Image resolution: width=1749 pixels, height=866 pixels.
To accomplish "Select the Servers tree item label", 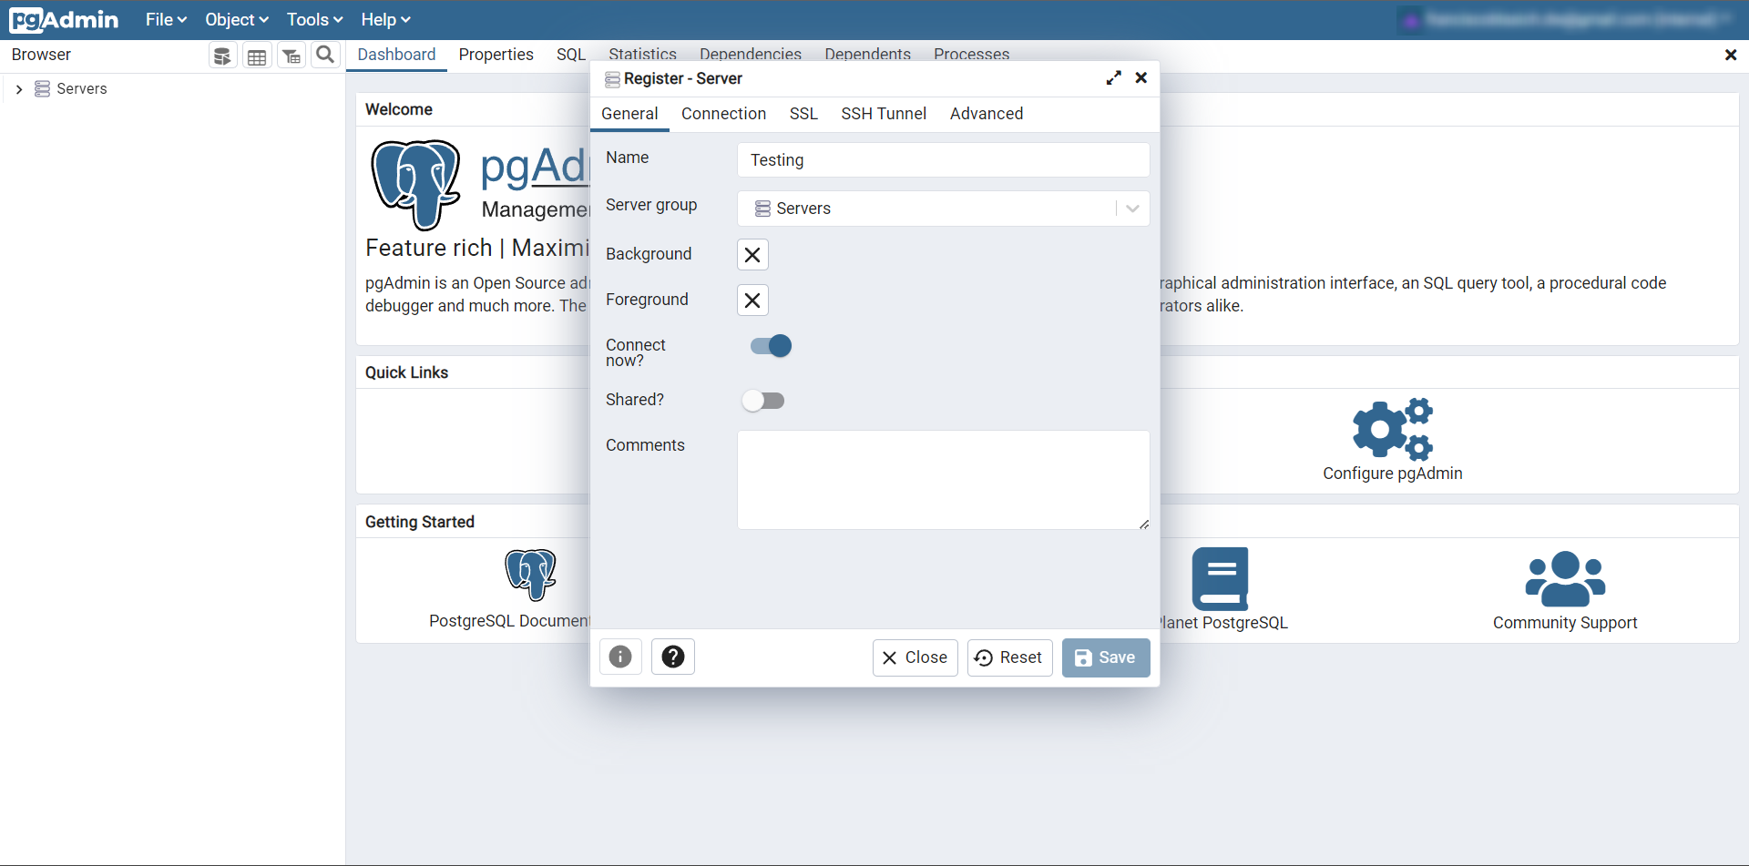I will coord(82,88).
